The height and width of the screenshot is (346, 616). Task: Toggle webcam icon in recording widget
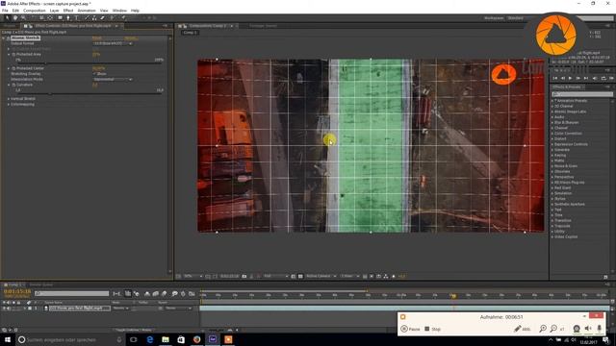pyautogui.click(x=577, y=329)
